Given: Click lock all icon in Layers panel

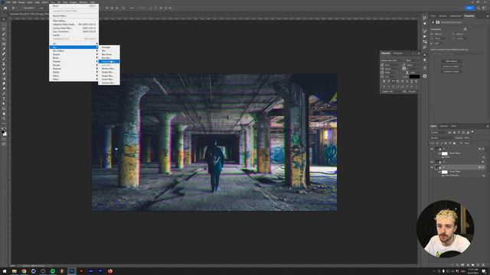Looking at the screenshot, I should pos(454,143).
